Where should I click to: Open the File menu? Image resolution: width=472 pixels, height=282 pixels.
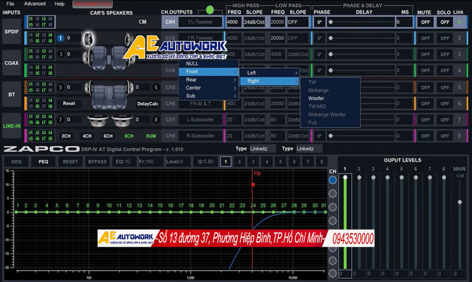pyautogui.click(x=10, y=4)
